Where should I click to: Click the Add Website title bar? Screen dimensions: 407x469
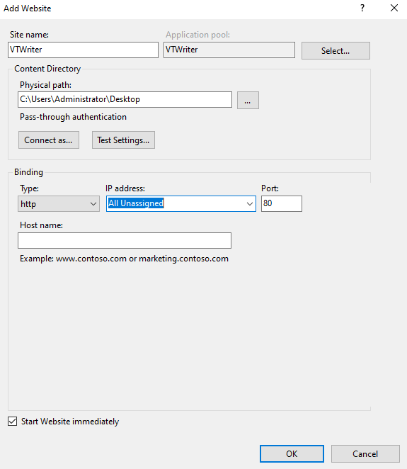(x=179, y=9)
